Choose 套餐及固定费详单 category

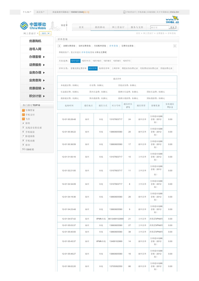click(78, 68)
